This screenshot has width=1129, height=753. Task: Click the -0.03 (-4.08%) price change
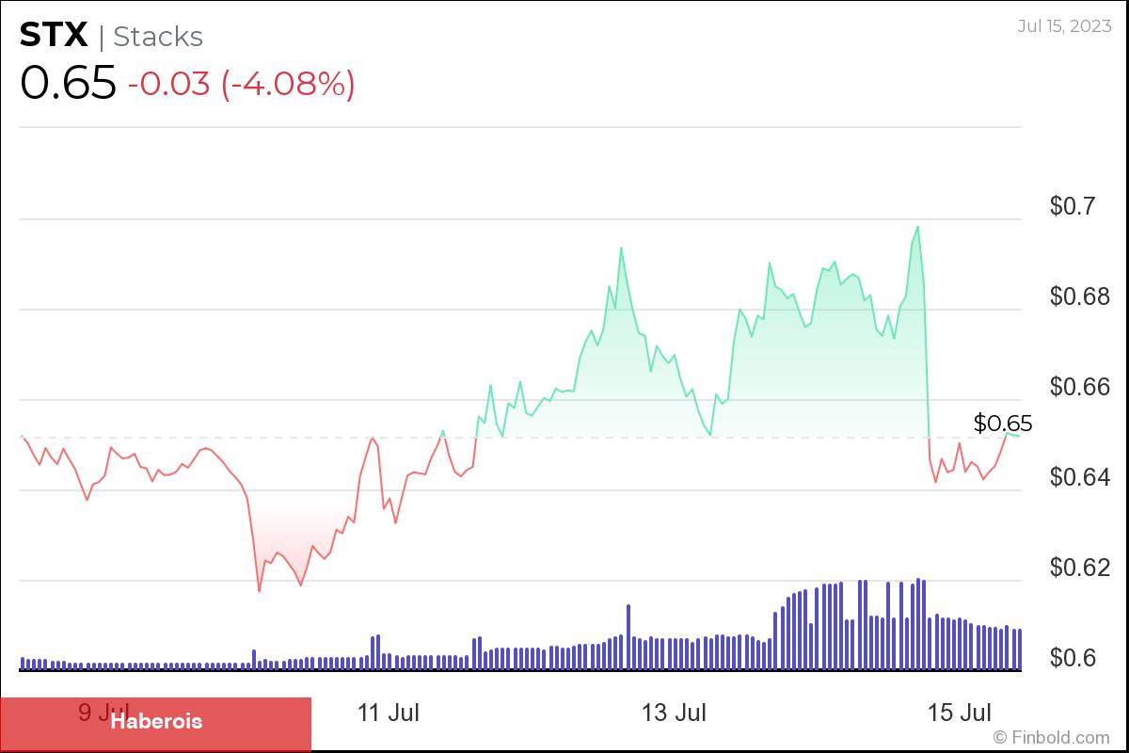241,84
